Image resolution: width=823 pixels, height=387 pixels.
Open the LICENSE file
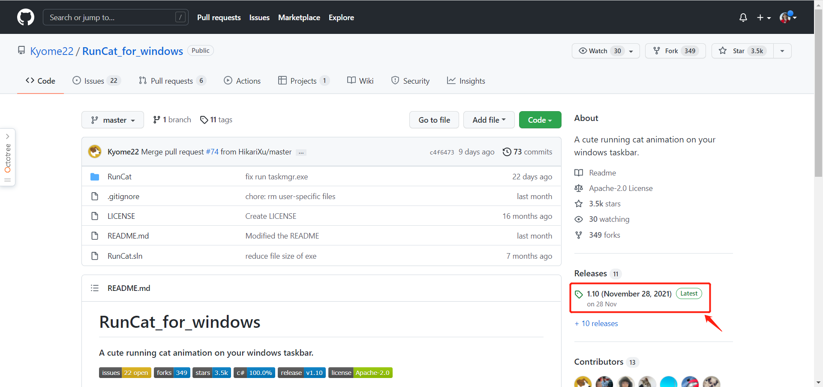click(x=121, y=216)
